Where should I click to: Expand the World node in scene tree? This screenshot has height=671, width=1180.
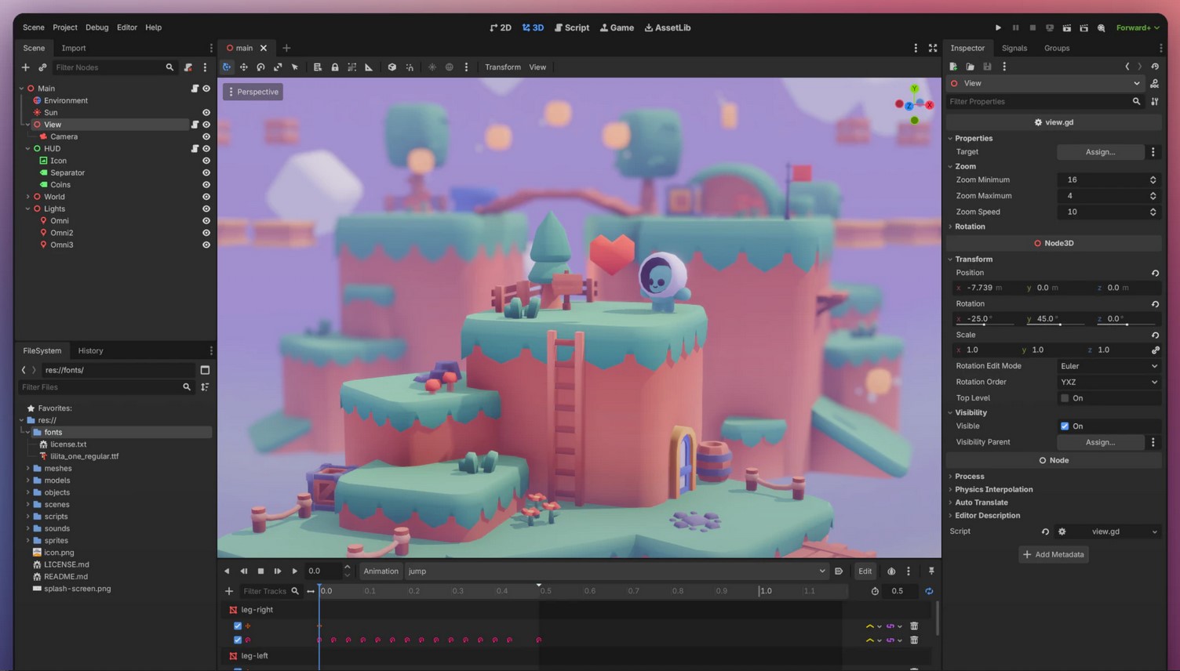(x=28, y=197)
